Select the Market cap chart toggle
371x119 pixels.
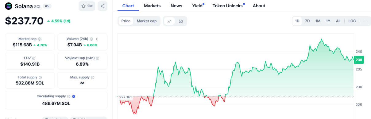pos(147,21)
